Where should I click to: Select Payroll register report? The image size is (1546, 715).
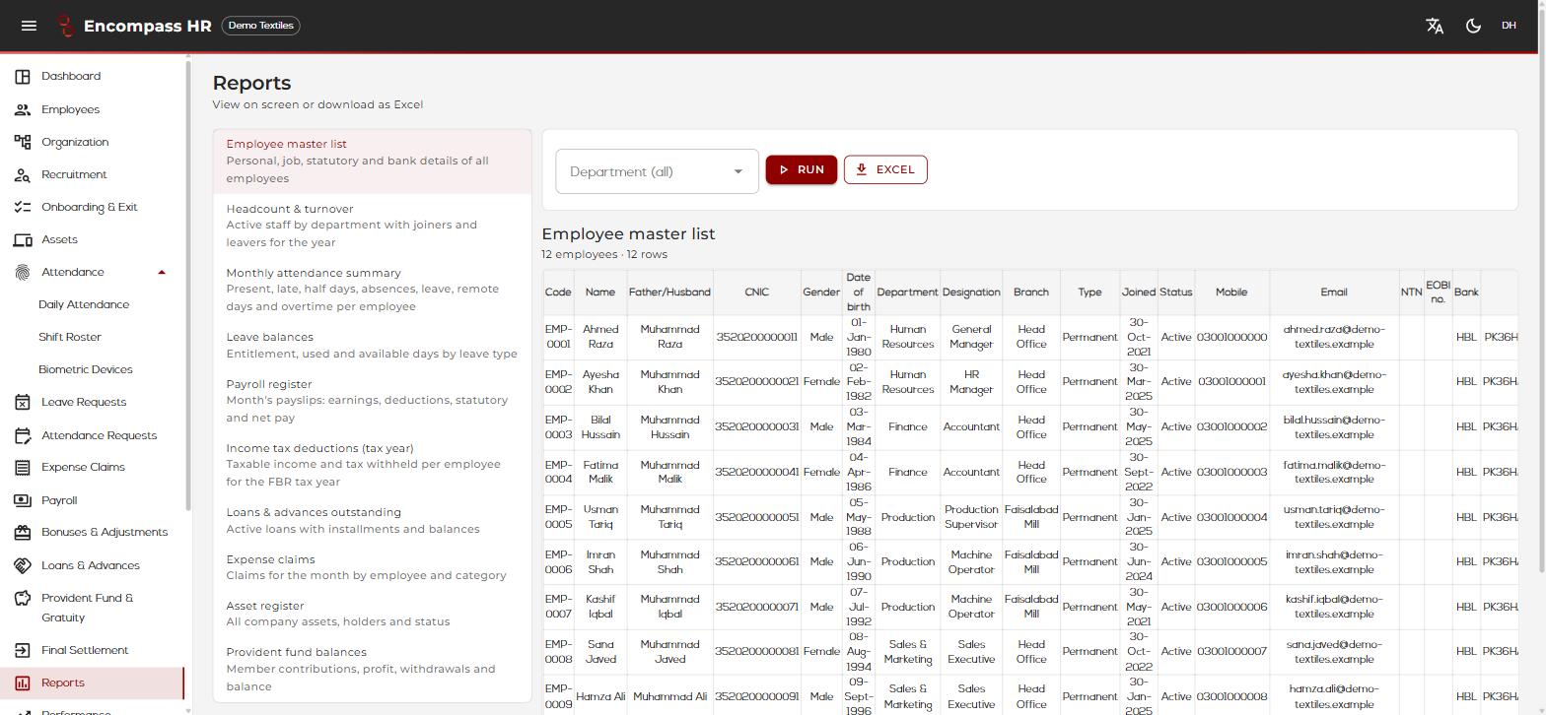coord(372,401)
